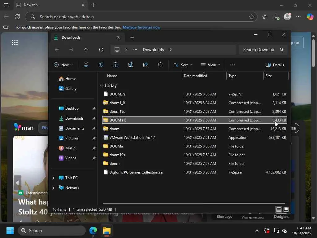Image resolution: width=317 pixels, height=238 pixels.
Task: Open Edge Downloads toolbar icon
Action: [276, 17]
